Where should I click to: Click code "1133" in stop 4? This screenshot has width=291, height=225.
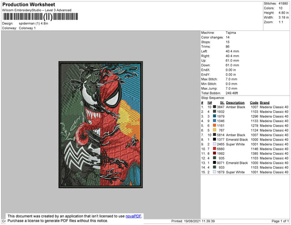pos(255,121)
